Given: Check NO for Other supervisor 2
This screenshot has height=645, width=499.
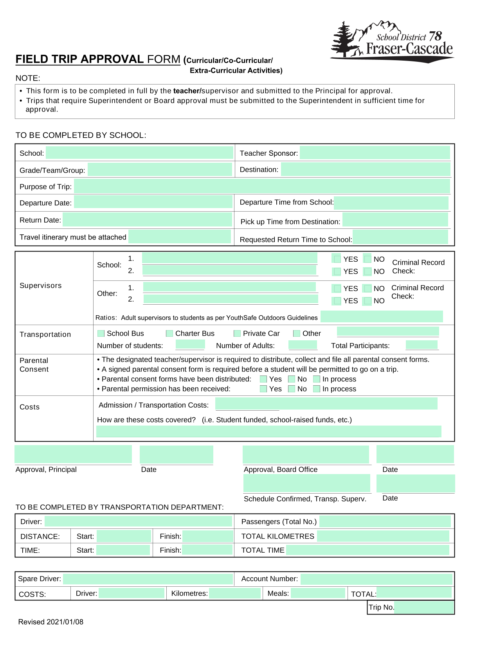Looking at the screenshot, I should point(367,301).
